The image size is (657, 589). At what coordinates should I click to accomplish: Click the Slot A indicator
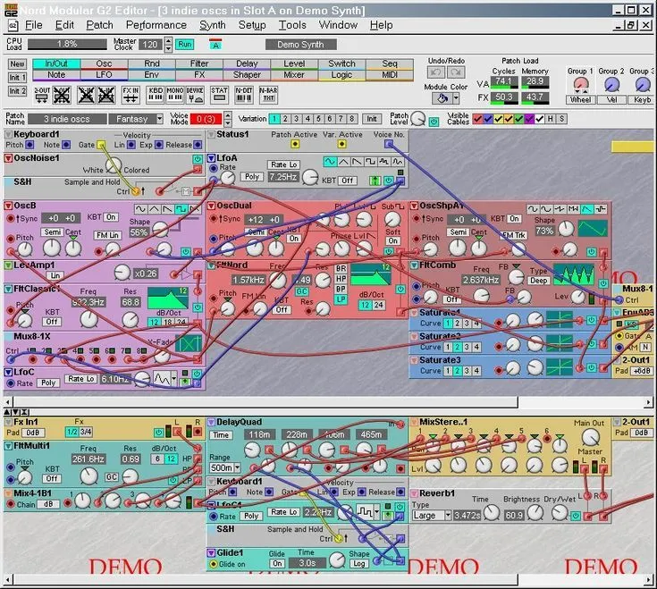point(215,45)
